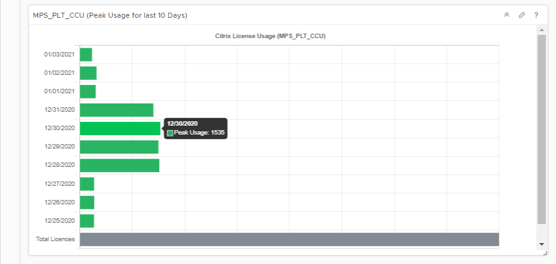Click the vertical scrollbar thumb
The height and width of the screenshot is (264, 556).
point(541,127)
